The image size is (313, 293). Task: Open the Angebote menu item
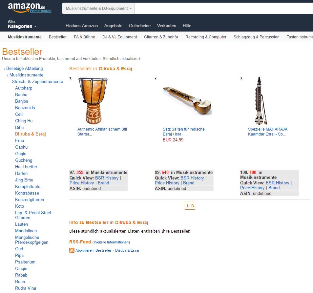pos(113,26)
